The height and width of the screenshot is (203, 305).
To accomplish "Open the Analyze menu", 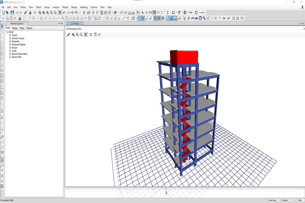I will (56, 7).
